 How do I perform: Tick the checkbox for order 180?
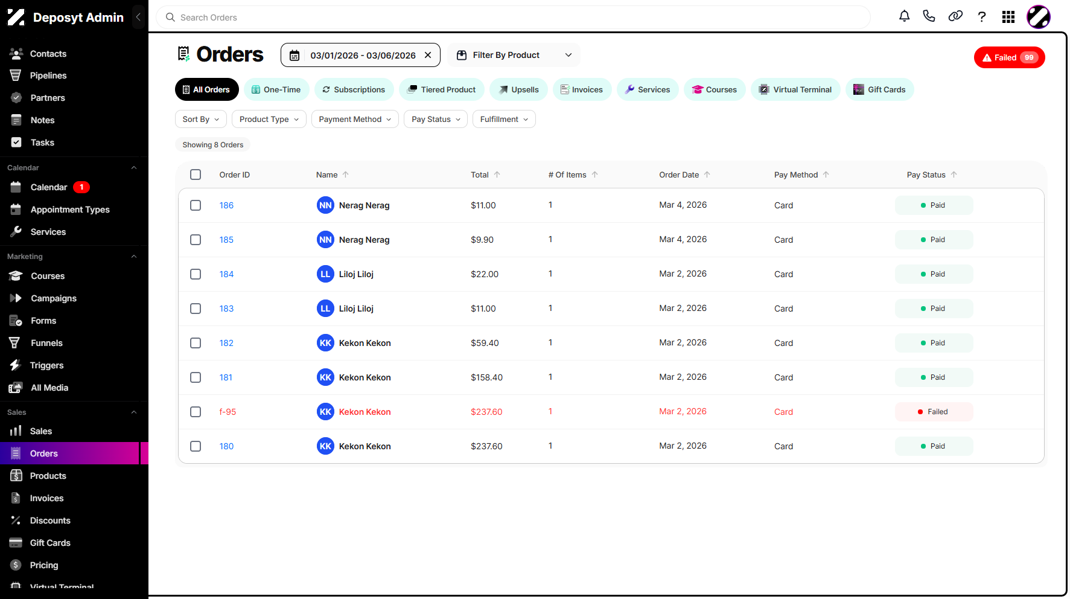[x=196, y=446]
